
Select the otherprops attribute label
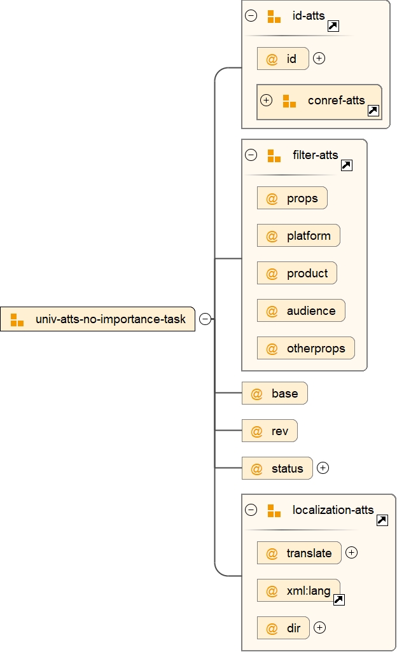316,349
